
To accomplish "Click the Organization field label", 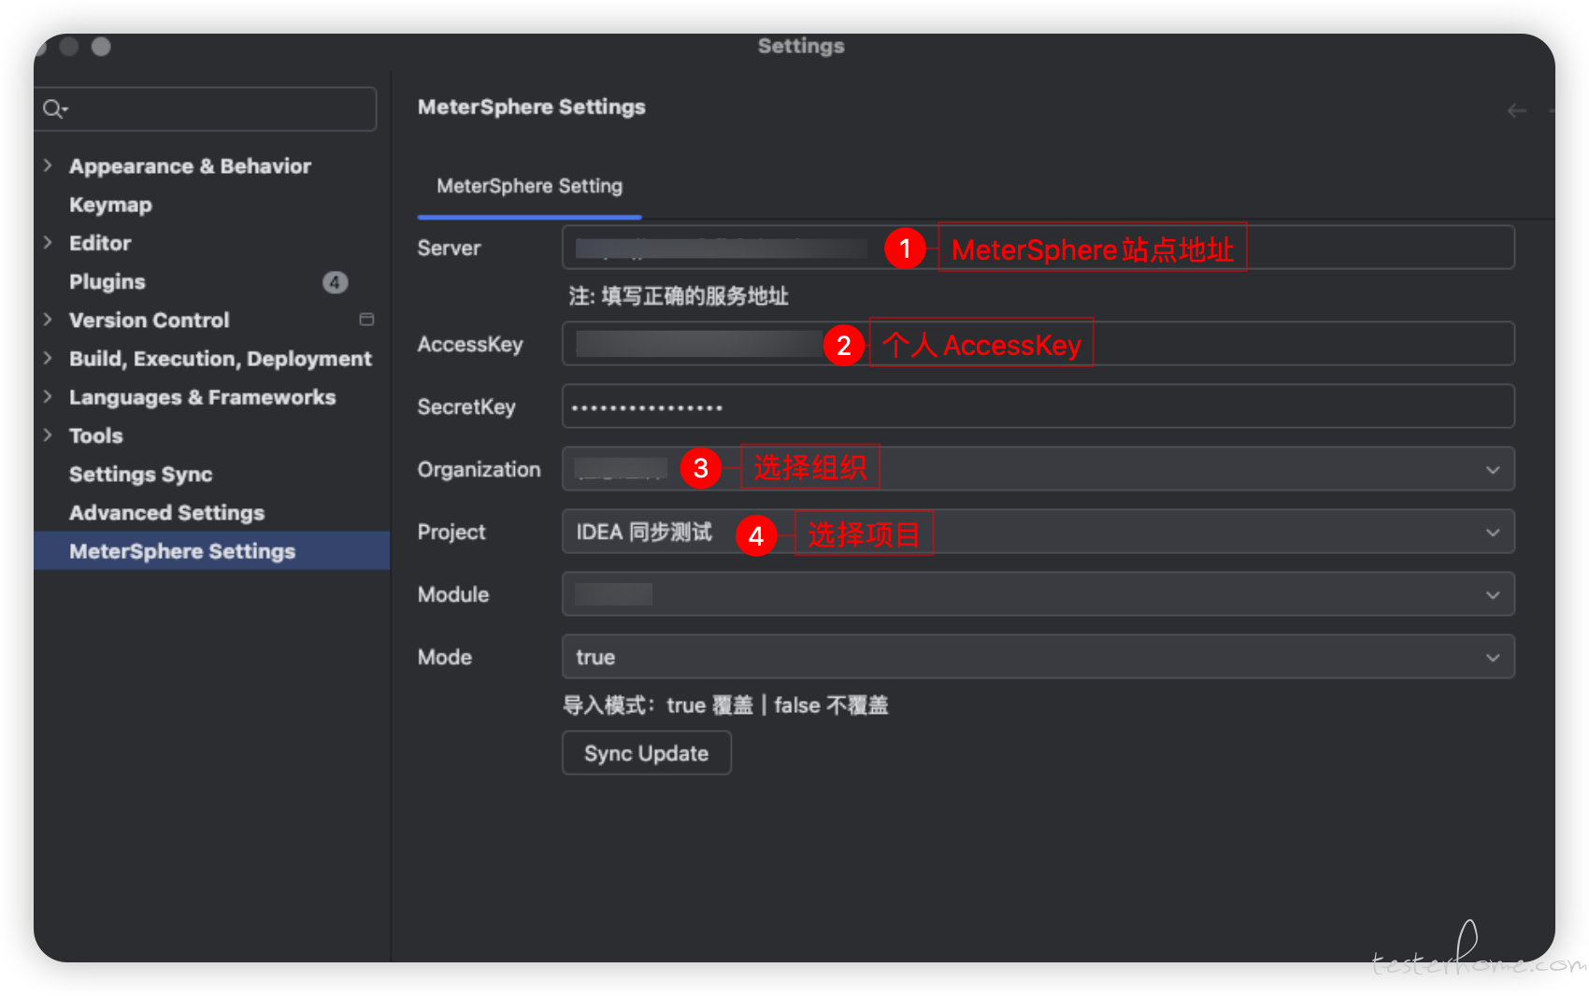I will [480, 469].
